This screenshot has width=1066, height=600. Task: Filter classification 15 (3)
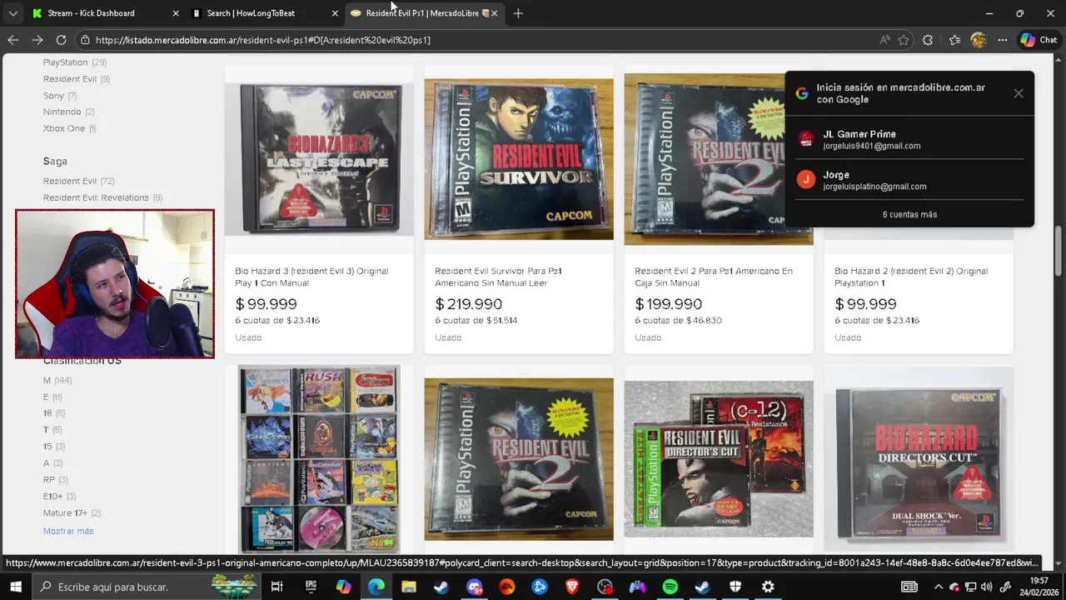[x=54, y=447]
